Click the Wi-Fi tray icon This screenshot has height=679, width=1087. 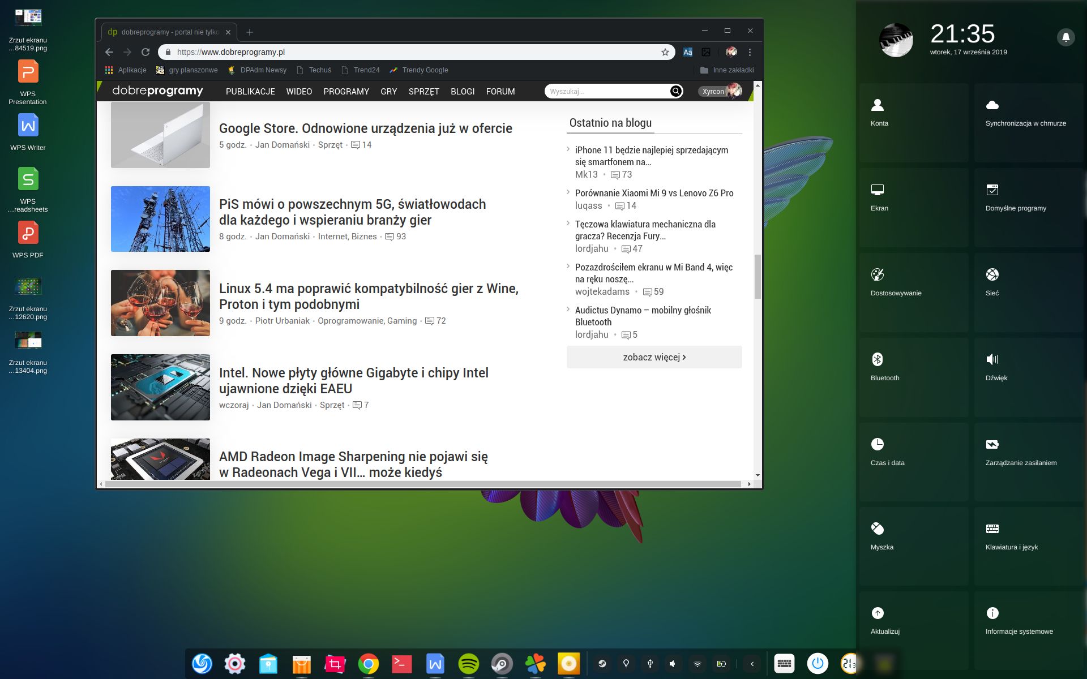pyautogui.click(x=697, y=663)
